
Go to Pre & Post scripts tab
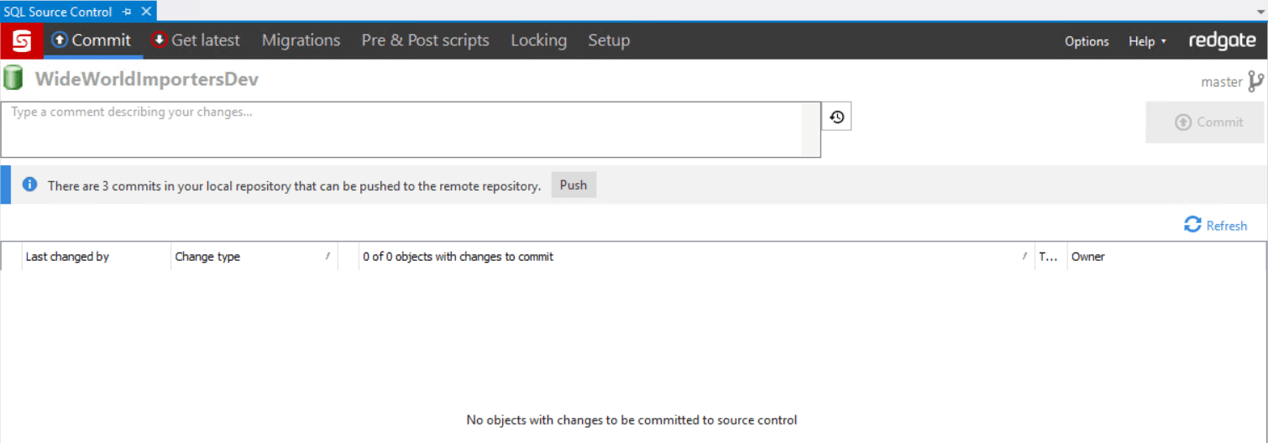point(425,40)
